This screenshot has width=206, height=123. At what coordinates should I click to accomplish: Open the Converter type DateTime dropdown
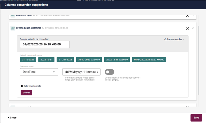pyautogui.click(x=39, y=72)
